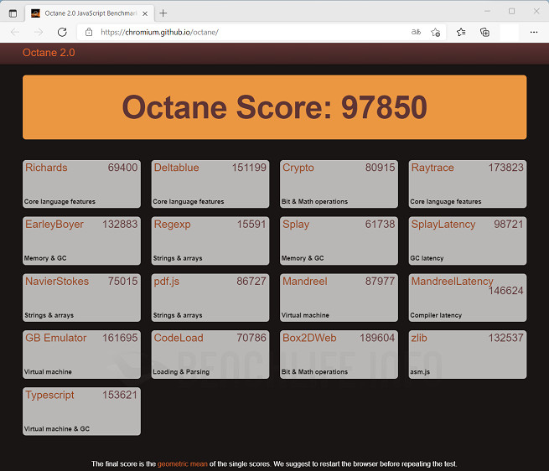The image size is (549, 471).
Task: Select the Mandreel score 87977
Action: [380, 282]
